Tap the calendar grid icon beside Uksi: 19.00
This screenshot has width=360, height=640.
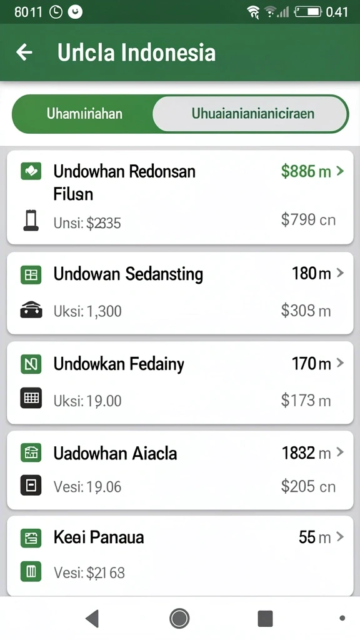click(31, 398)
